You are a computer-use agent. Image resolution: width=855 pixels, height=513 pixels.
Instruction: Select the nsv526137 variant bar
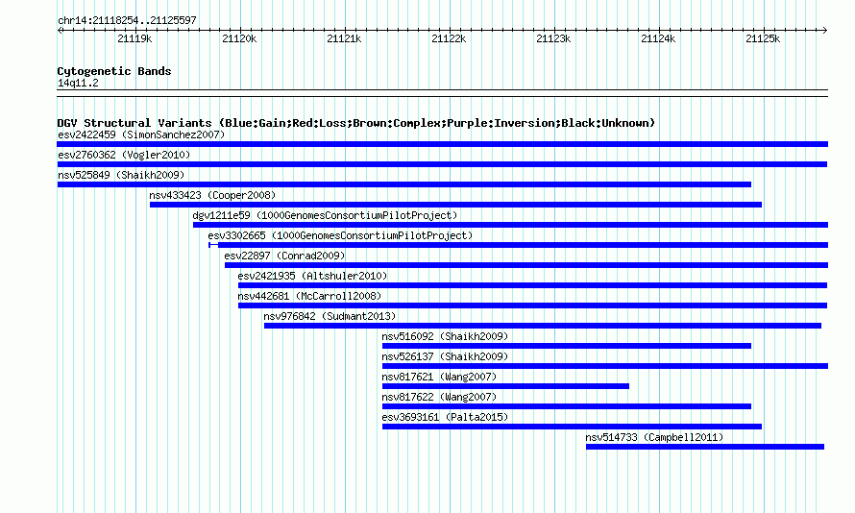[x=605, y=366]
